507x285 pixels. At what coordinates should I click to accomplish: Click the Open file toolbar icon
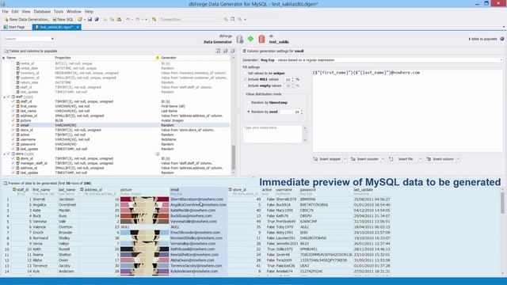pyautogui.click(x=79, y=19)
